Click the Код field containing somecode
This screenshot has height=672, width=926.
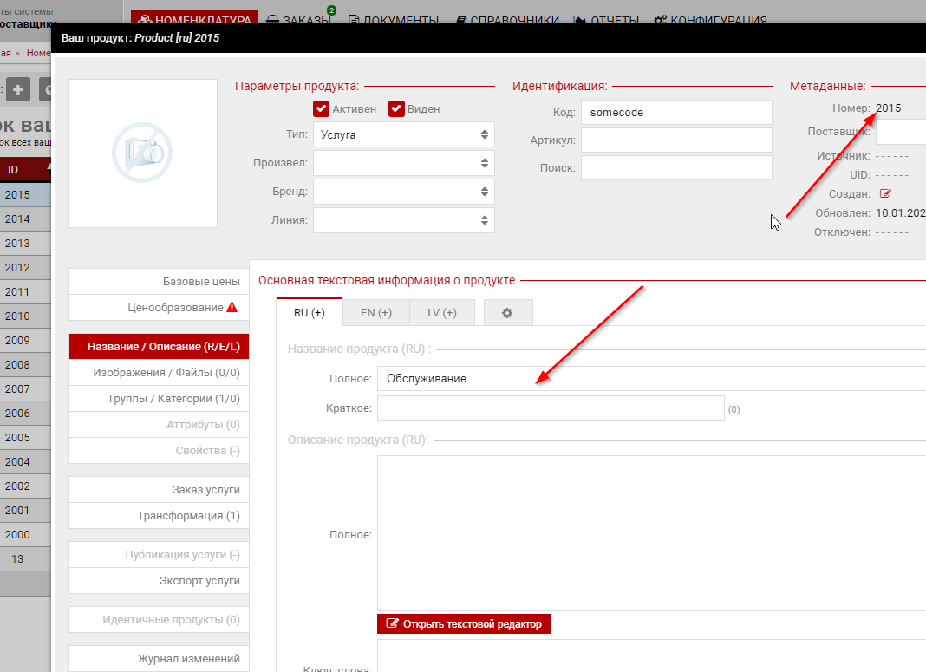click(x=676, y=113)
